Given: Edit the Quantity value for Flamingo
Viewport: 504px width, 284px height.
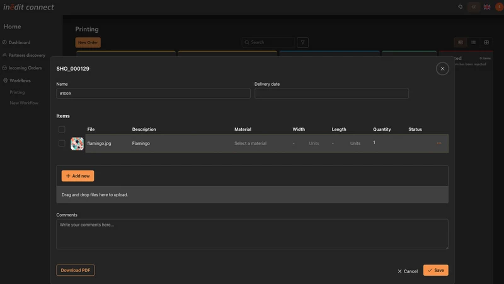Looking at the screenshot, I should 374,143.
